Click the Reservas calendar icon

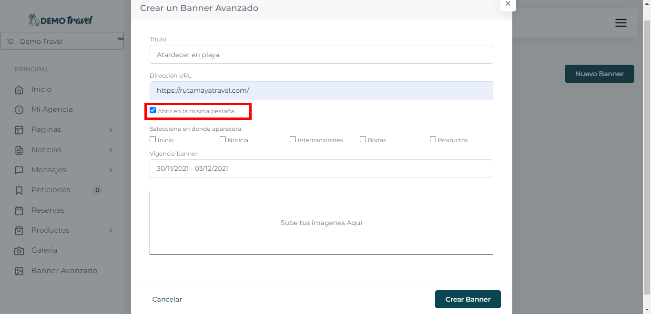(x=19, y=210)
